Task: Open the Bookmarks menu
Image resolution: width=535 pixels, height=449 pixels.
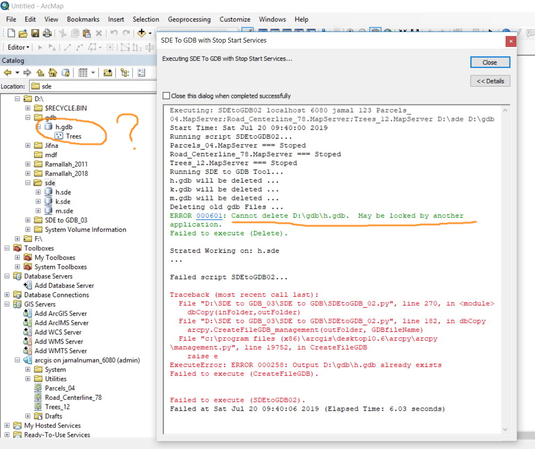Action: pyautogui.click(x=83, y=19)
